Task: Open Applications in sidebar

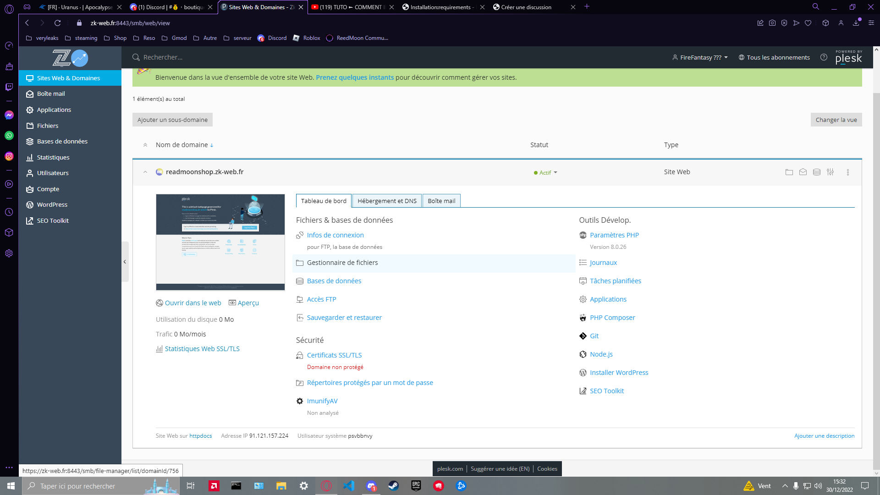Action: tap(70, 110)
